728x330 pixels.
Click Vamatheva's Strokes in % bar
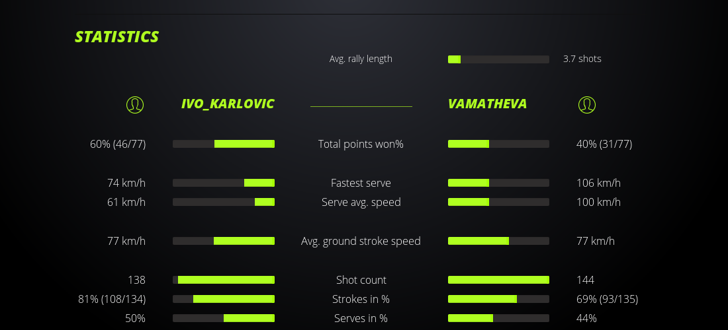point(498,299)
